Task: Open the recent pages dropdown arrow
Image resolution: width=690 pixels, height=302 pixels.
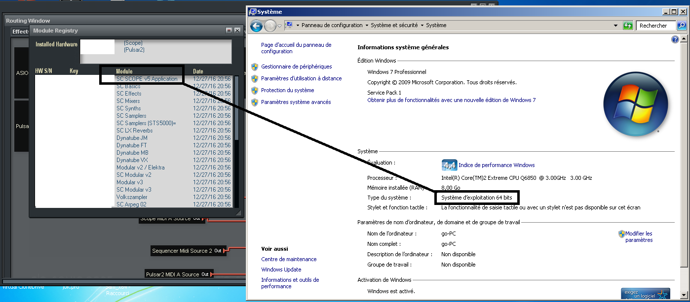Action: (280, 26)
